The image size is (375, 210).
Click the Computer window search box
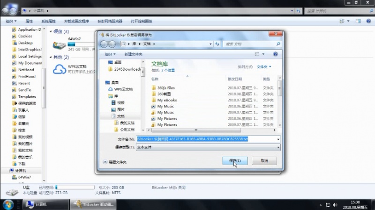(x=338, y=11)
